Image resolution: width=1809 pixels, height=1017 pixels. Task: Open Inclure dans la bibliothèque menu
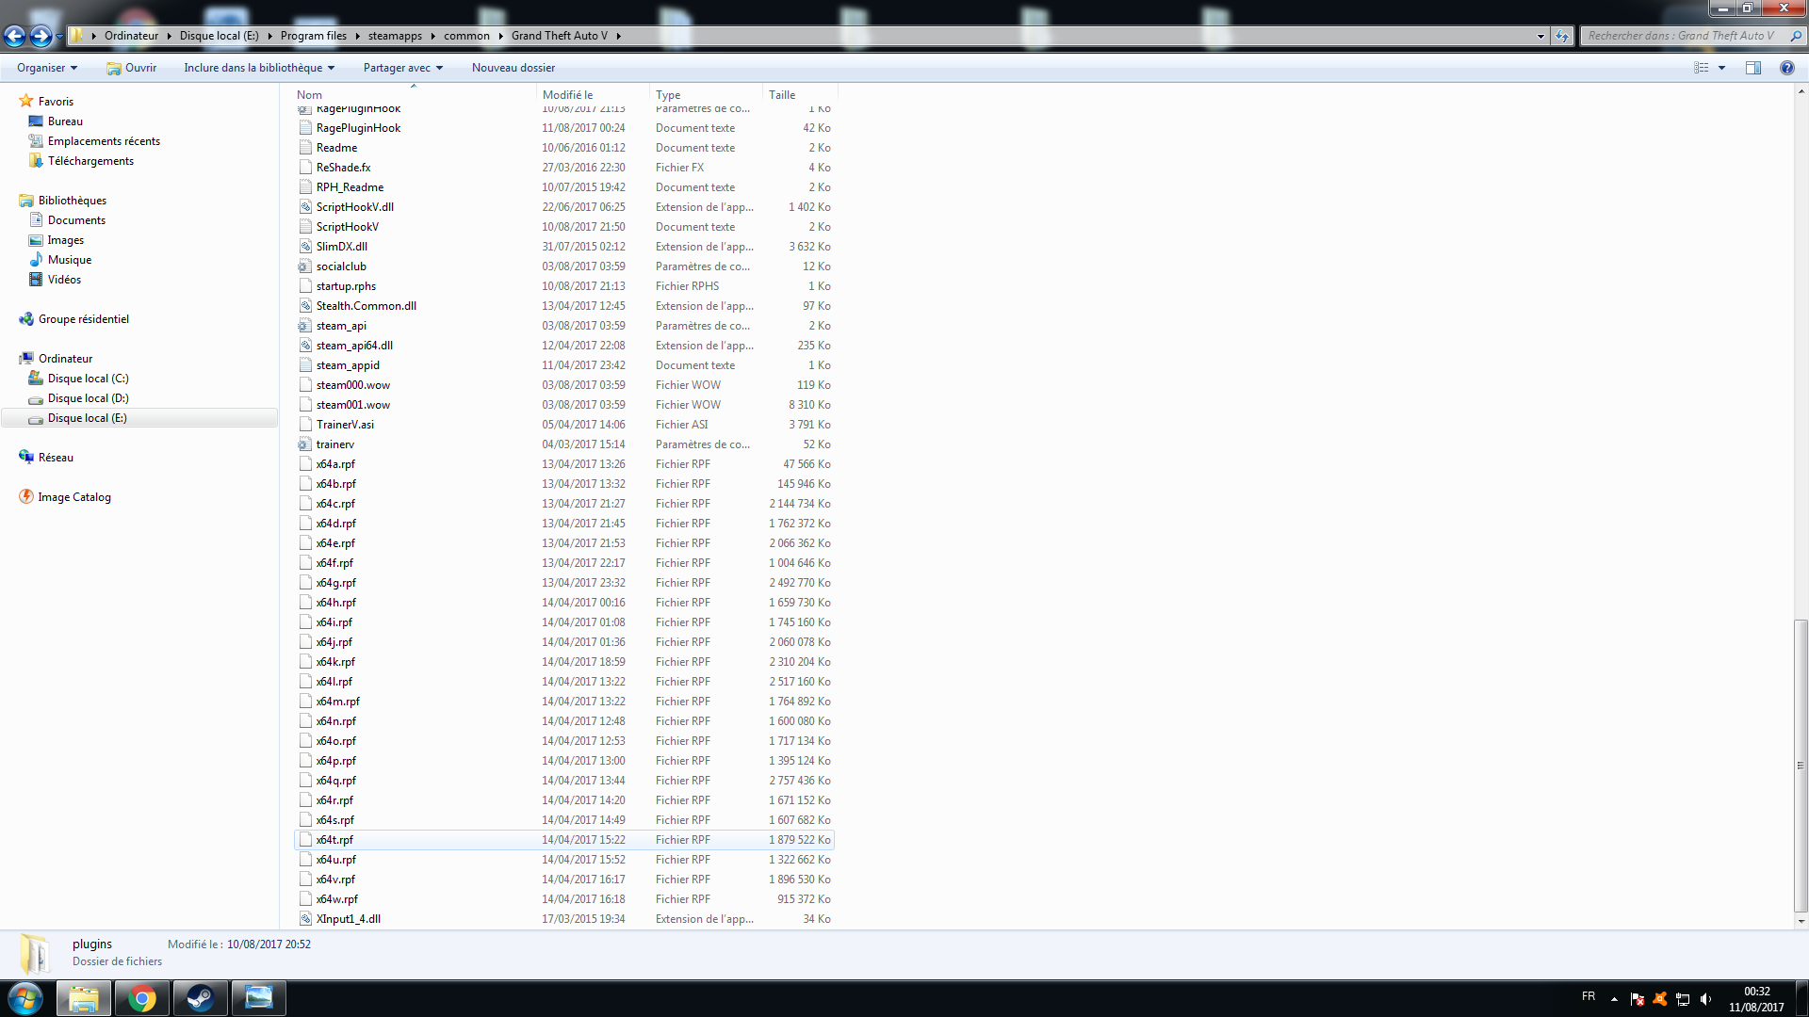click(x=259, y=68)
